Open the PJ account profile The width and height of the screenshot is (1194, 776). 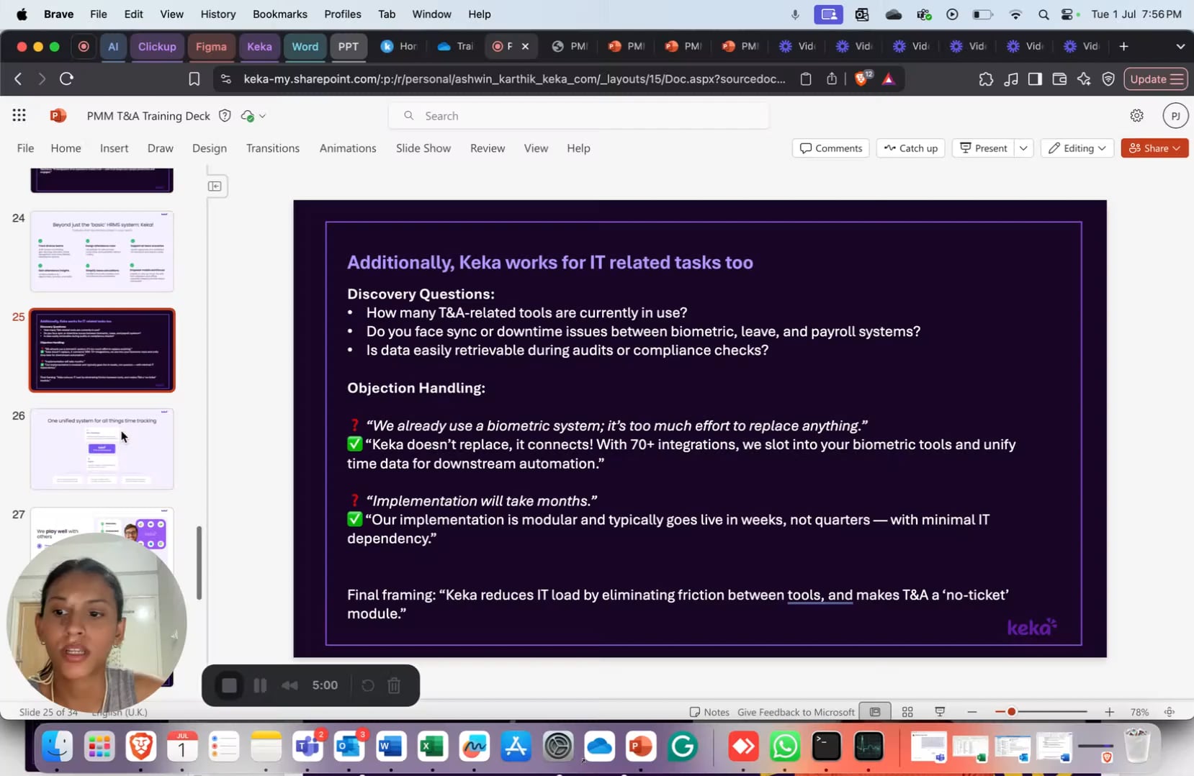1175,115
